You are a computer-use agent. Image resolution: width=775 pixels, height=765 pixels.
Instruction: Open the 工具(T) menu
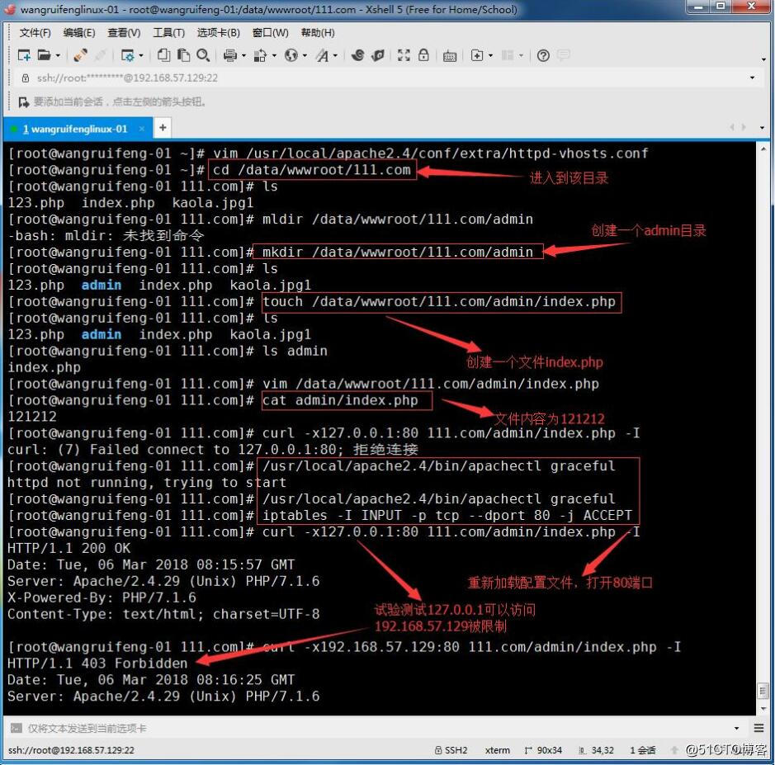click(x=168, y=33)
